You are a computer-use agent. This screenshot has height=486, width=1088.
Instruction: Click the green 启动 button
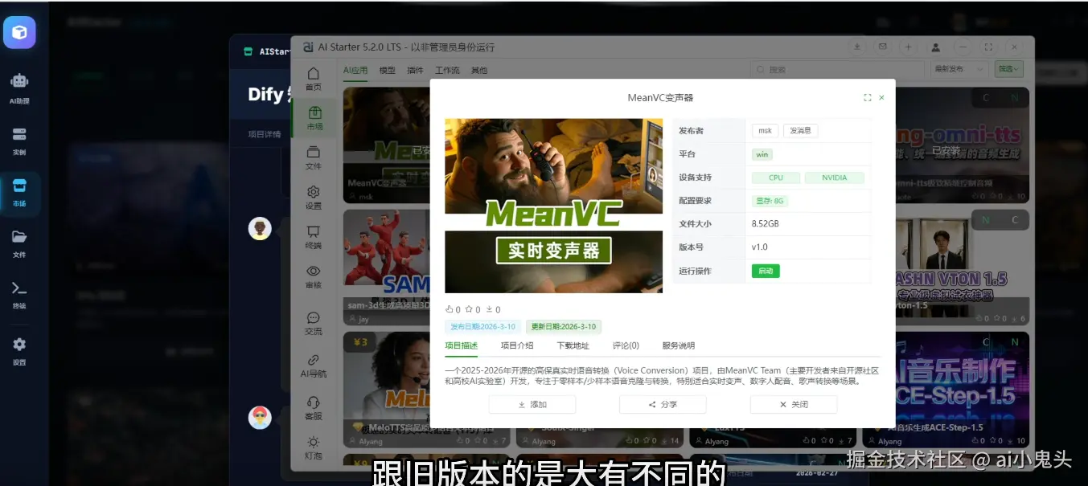[766, 271]
